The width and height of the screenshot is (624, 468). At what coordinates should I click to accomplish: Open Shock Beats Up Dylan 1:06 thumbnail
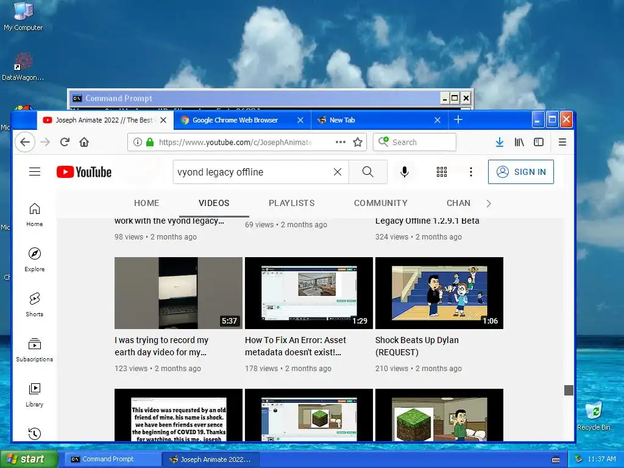(x=439, y=293)
